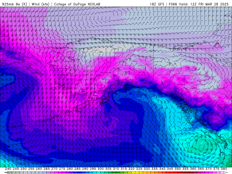Click the 'F066' forecast hour text

[x=173, y=4]
